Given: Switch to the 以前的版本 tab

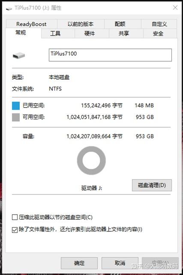Looking at the screenshot, I should tap(81, 24).
